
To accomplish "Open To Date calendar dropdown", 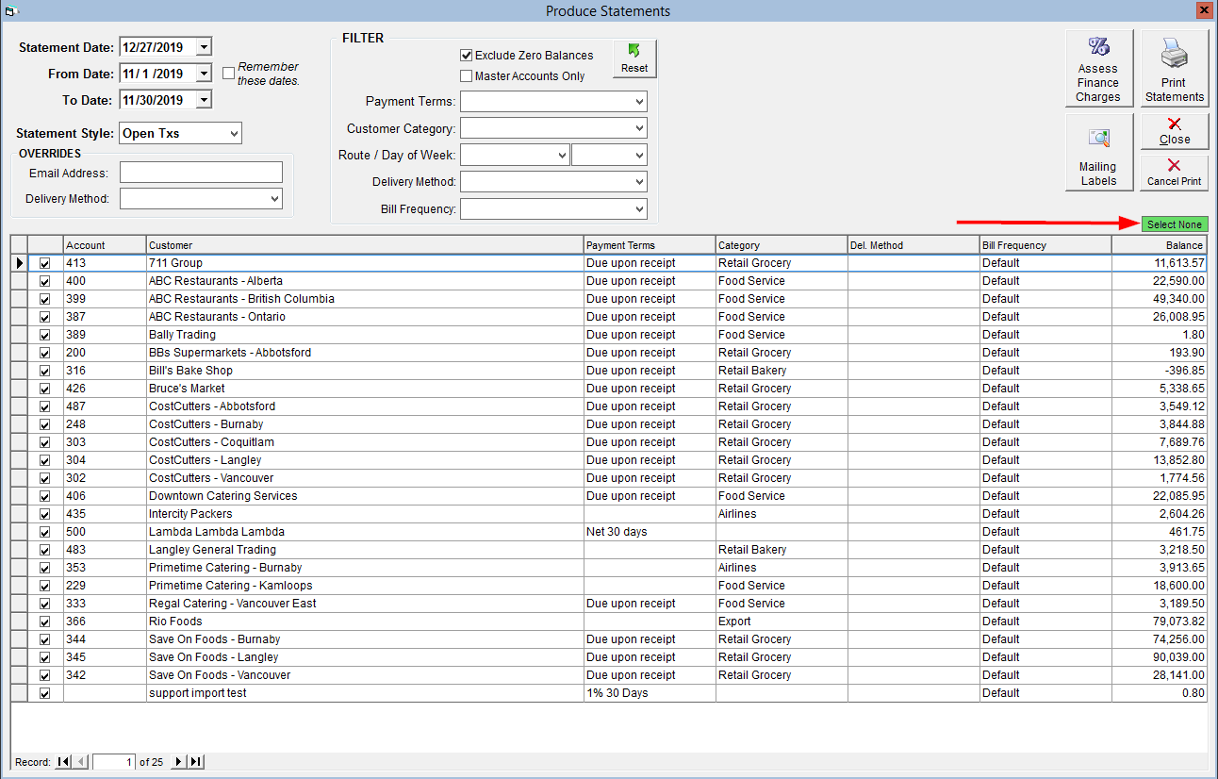I will pyautogui.click(x=204, y=100).
